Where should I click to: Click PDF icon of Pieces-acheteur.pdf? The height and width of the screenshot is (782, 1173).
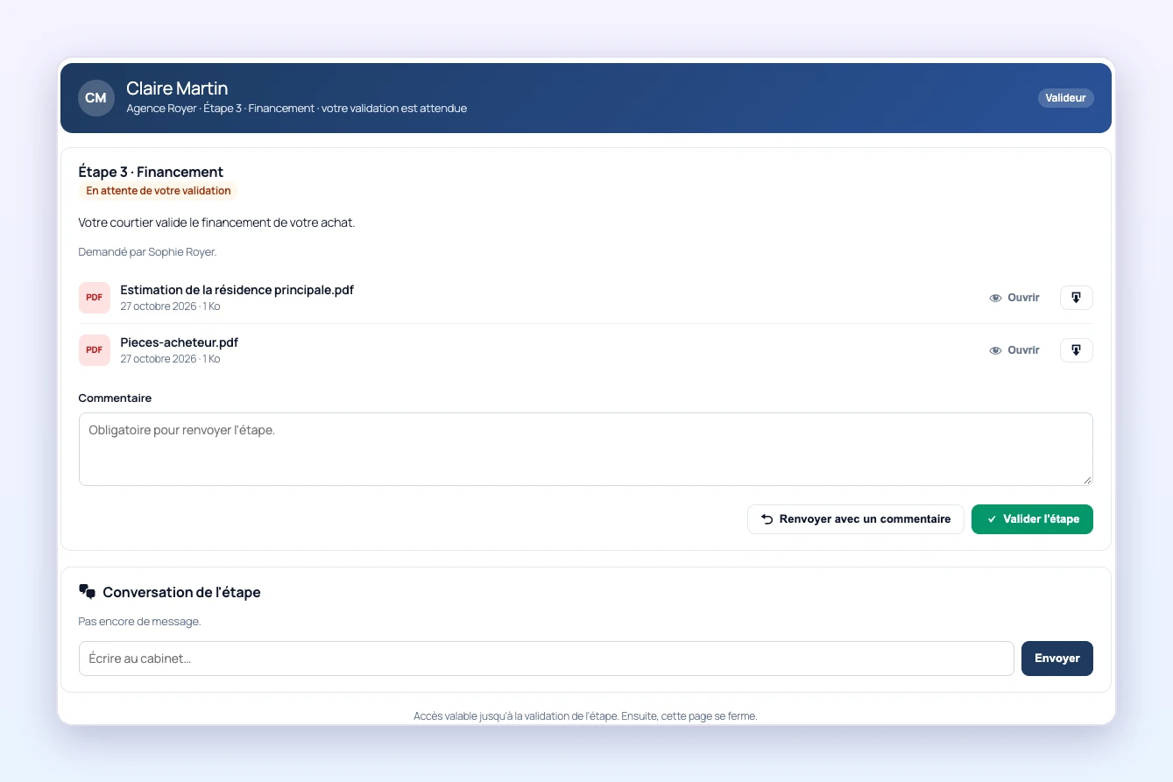click(95, 350)
